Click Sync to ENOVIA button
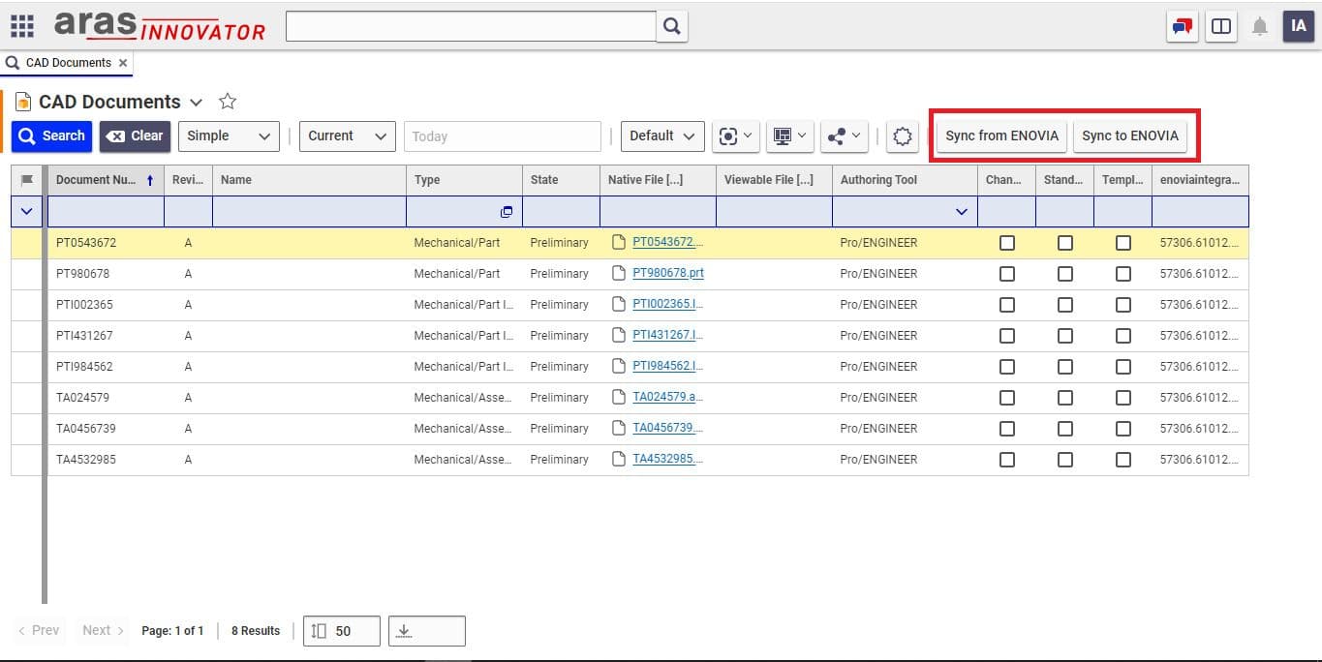 [1129, 136]
